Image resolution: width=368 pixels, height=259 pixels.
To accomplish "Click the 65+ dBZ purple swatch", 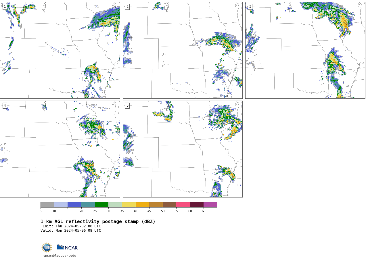I will pyautogui.click(x=210, y=205).
